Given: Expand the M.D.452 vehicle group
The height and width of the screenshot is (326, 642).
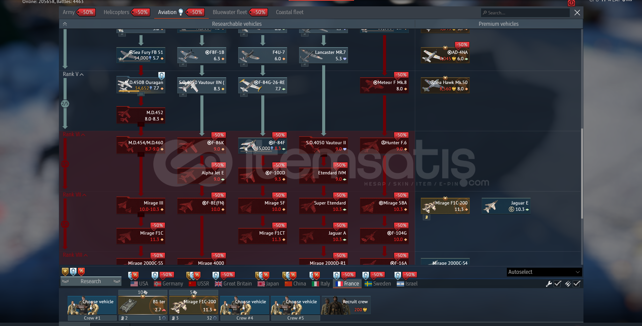Looking at the screenshot, I should click(141, 115).
